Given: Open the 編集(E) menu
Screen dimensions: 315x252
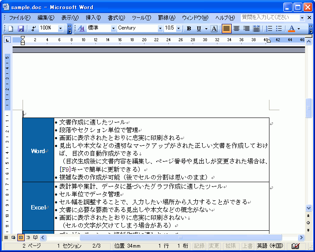Looking at the screenshot, I should tap(46, 18).
